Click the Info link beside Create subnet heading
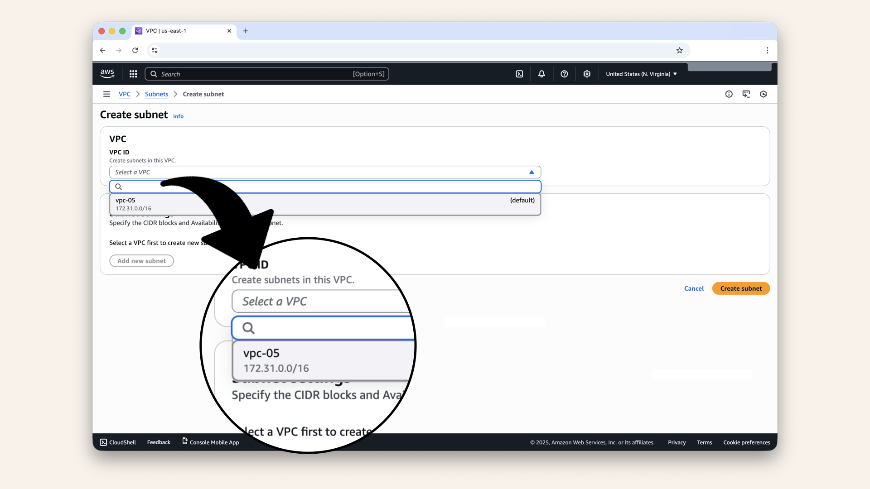The image size is (870, 489). click(x=178, y=116)
